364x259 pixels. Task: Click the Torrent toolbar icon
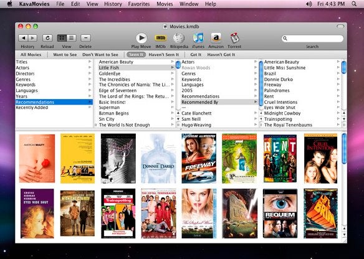[234, 38]
